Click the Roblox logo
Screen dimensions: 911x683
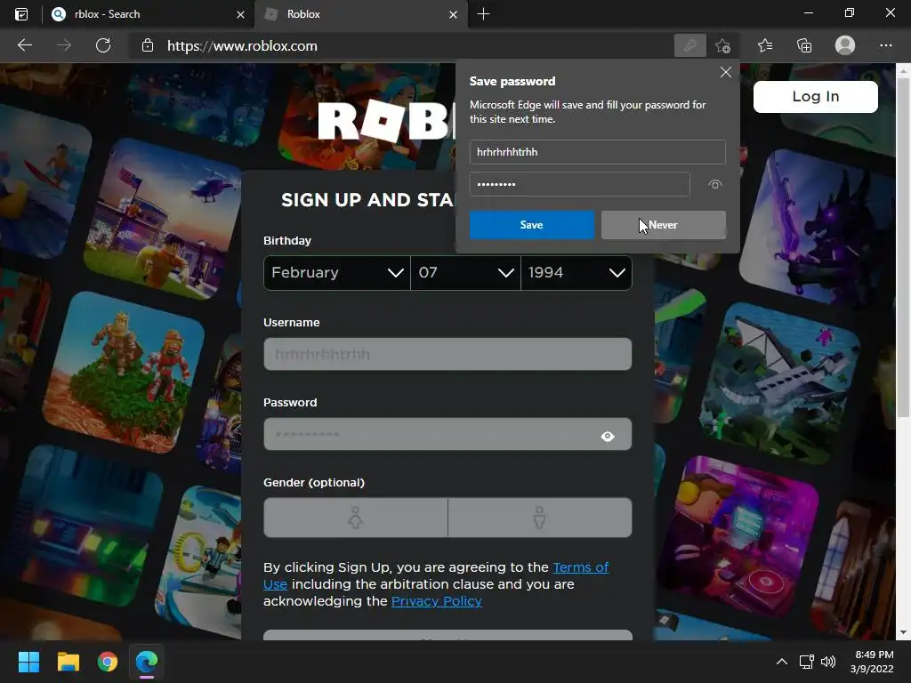click(386, 121)
